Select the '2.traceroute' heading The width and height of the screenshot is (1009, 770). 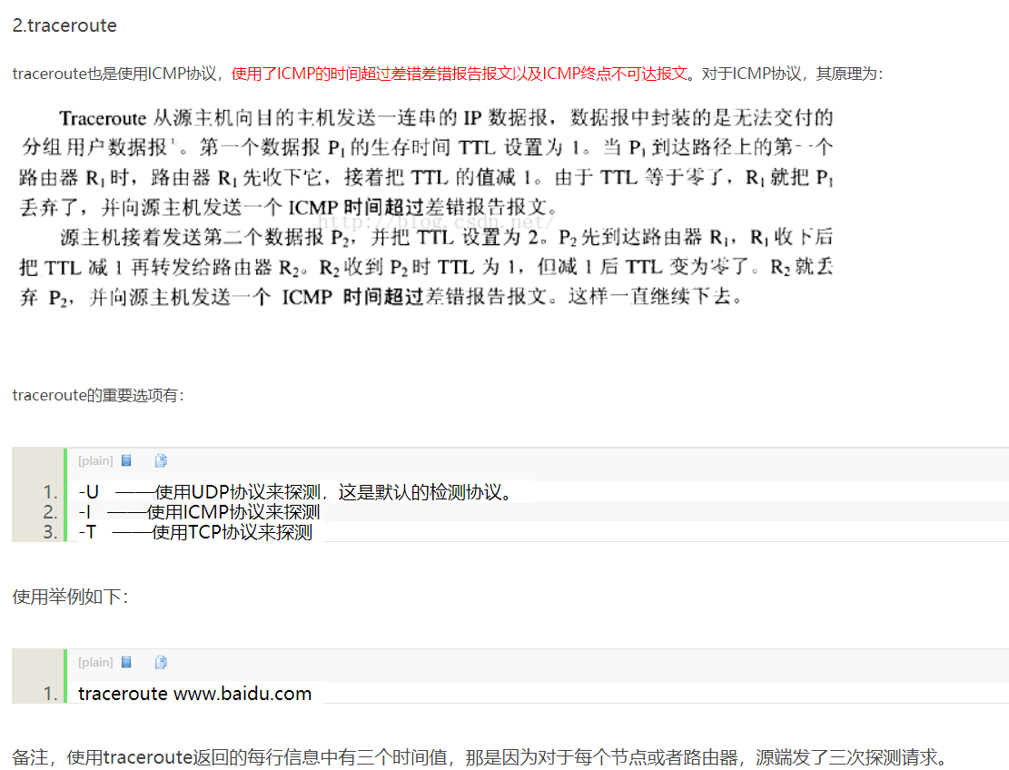point(64,25)
